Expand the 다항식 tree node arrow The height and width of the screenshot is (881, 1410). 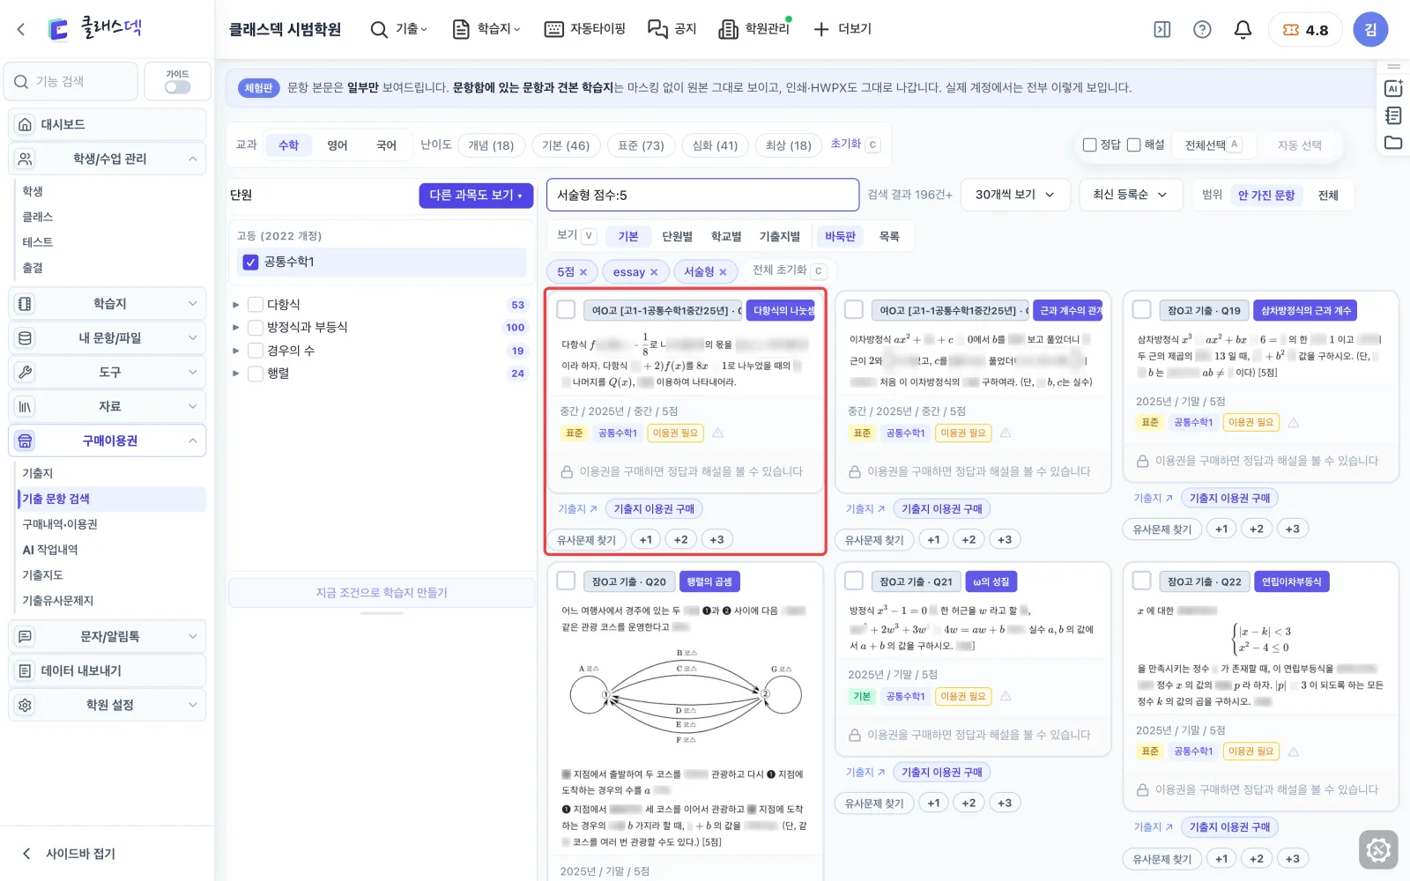[235, 305]
